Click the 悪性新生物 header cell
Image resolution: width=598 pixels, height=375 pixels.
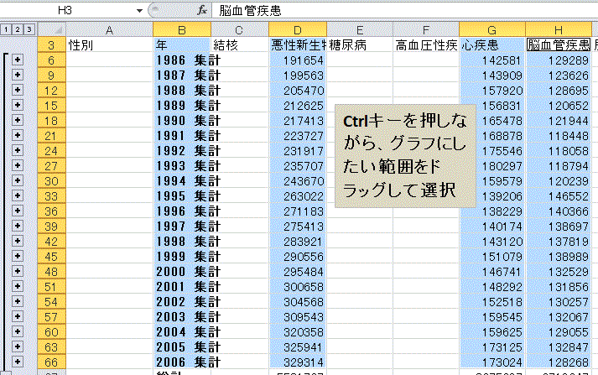coord(297,45)
